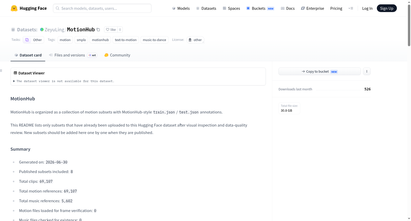Click Log In link

(367, 8)
